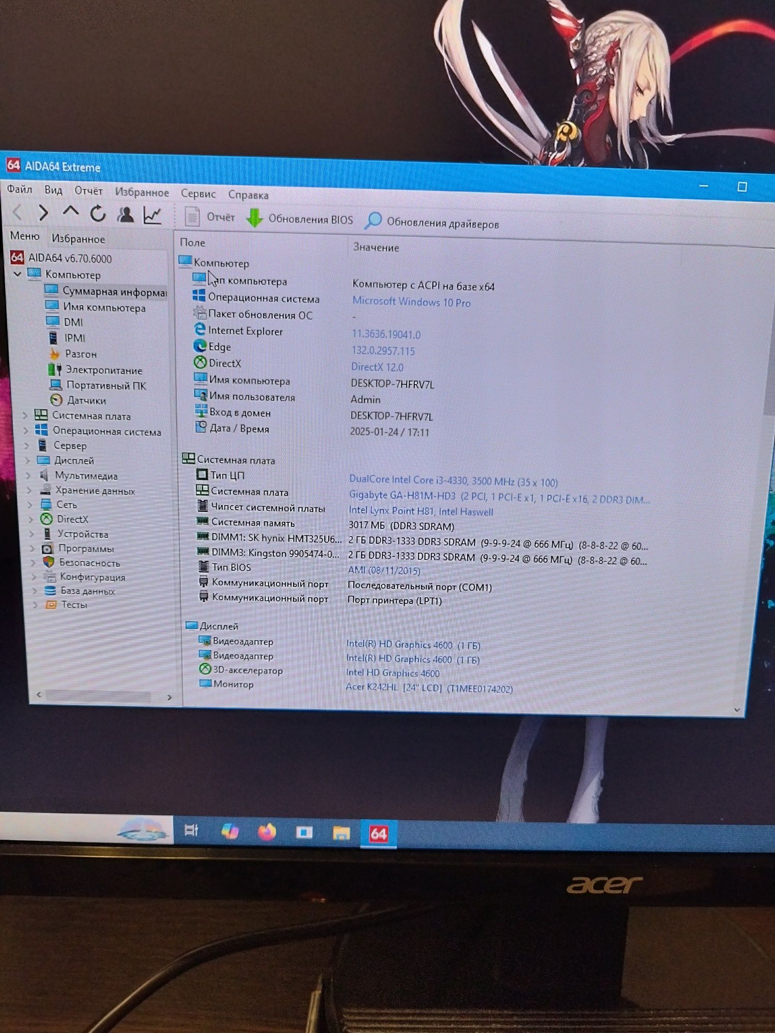Click the Устройства tree icon
The height and width of the screenshot is (1033, 775).
click(x=48, y=534)
